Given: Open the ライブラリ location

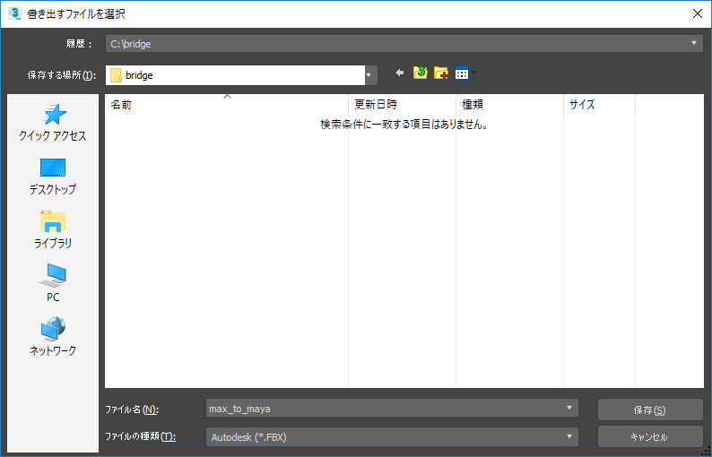Looking at the screenshot, I should click(x=53, y=231).
